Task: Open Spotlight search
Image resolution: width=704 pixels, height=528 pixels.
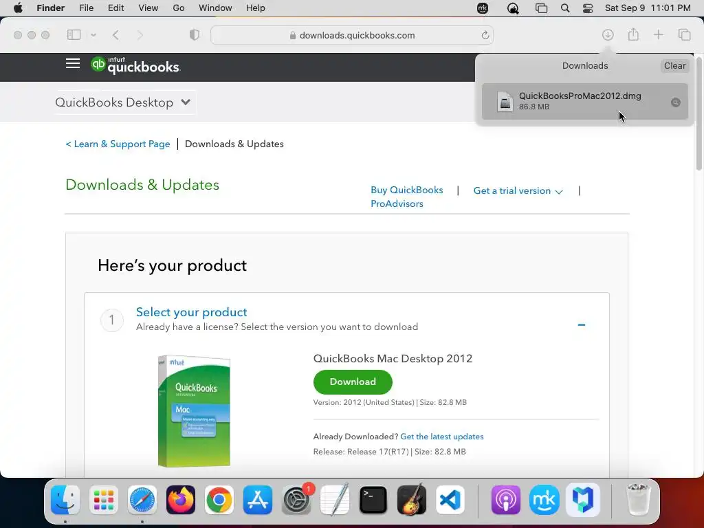Action: coord(565,8)
